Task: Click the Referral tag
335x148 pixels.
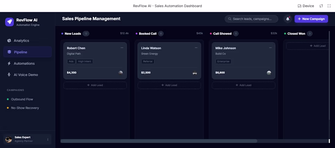Action: click(x=148, y=62)
